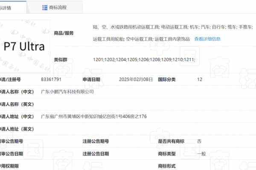The width and height of the screenshot is (256, 170).
Task: Click the similar group codes 1201;1202;1204…
Action: point(144,59)
